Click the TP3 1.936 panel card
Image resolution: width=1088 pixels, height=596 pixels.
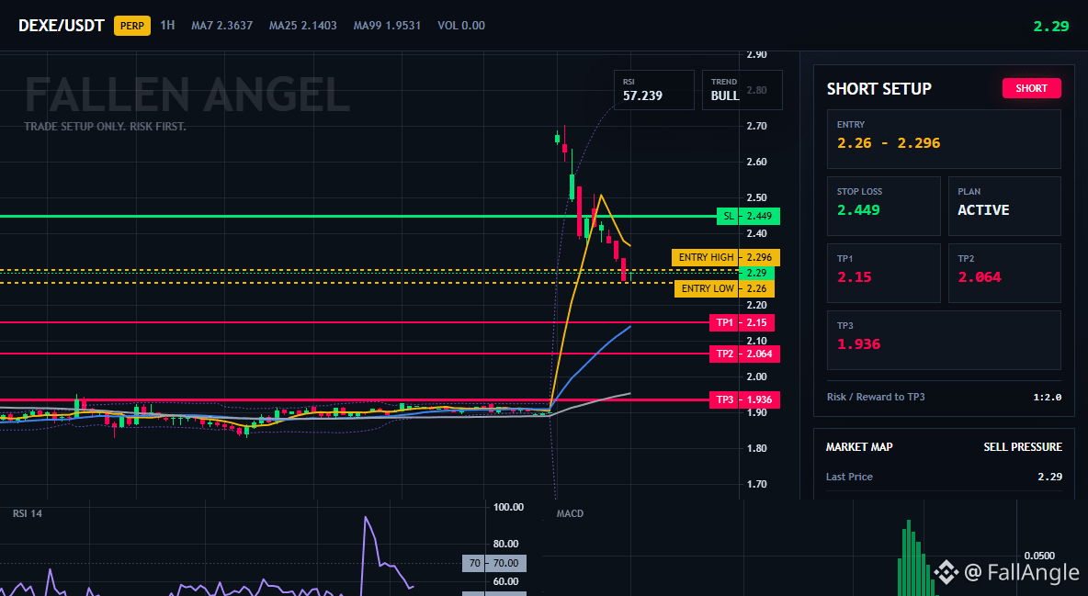pos(944,340)
